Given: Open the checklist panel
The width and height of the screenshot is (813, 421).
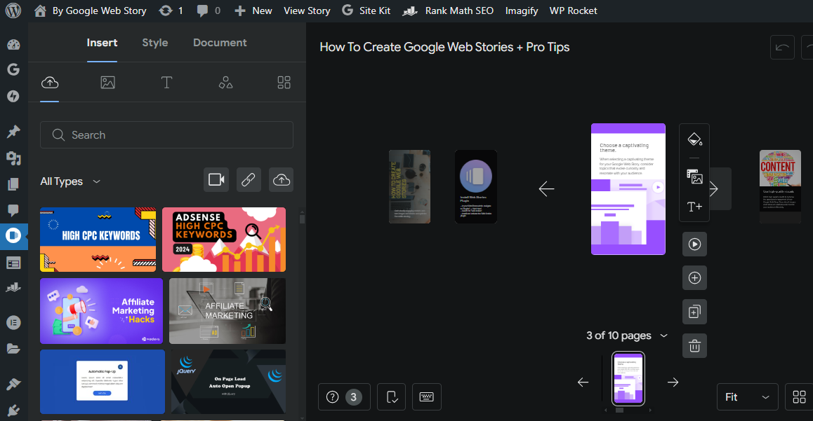Looking at the screenshot, I should [392, 396].
